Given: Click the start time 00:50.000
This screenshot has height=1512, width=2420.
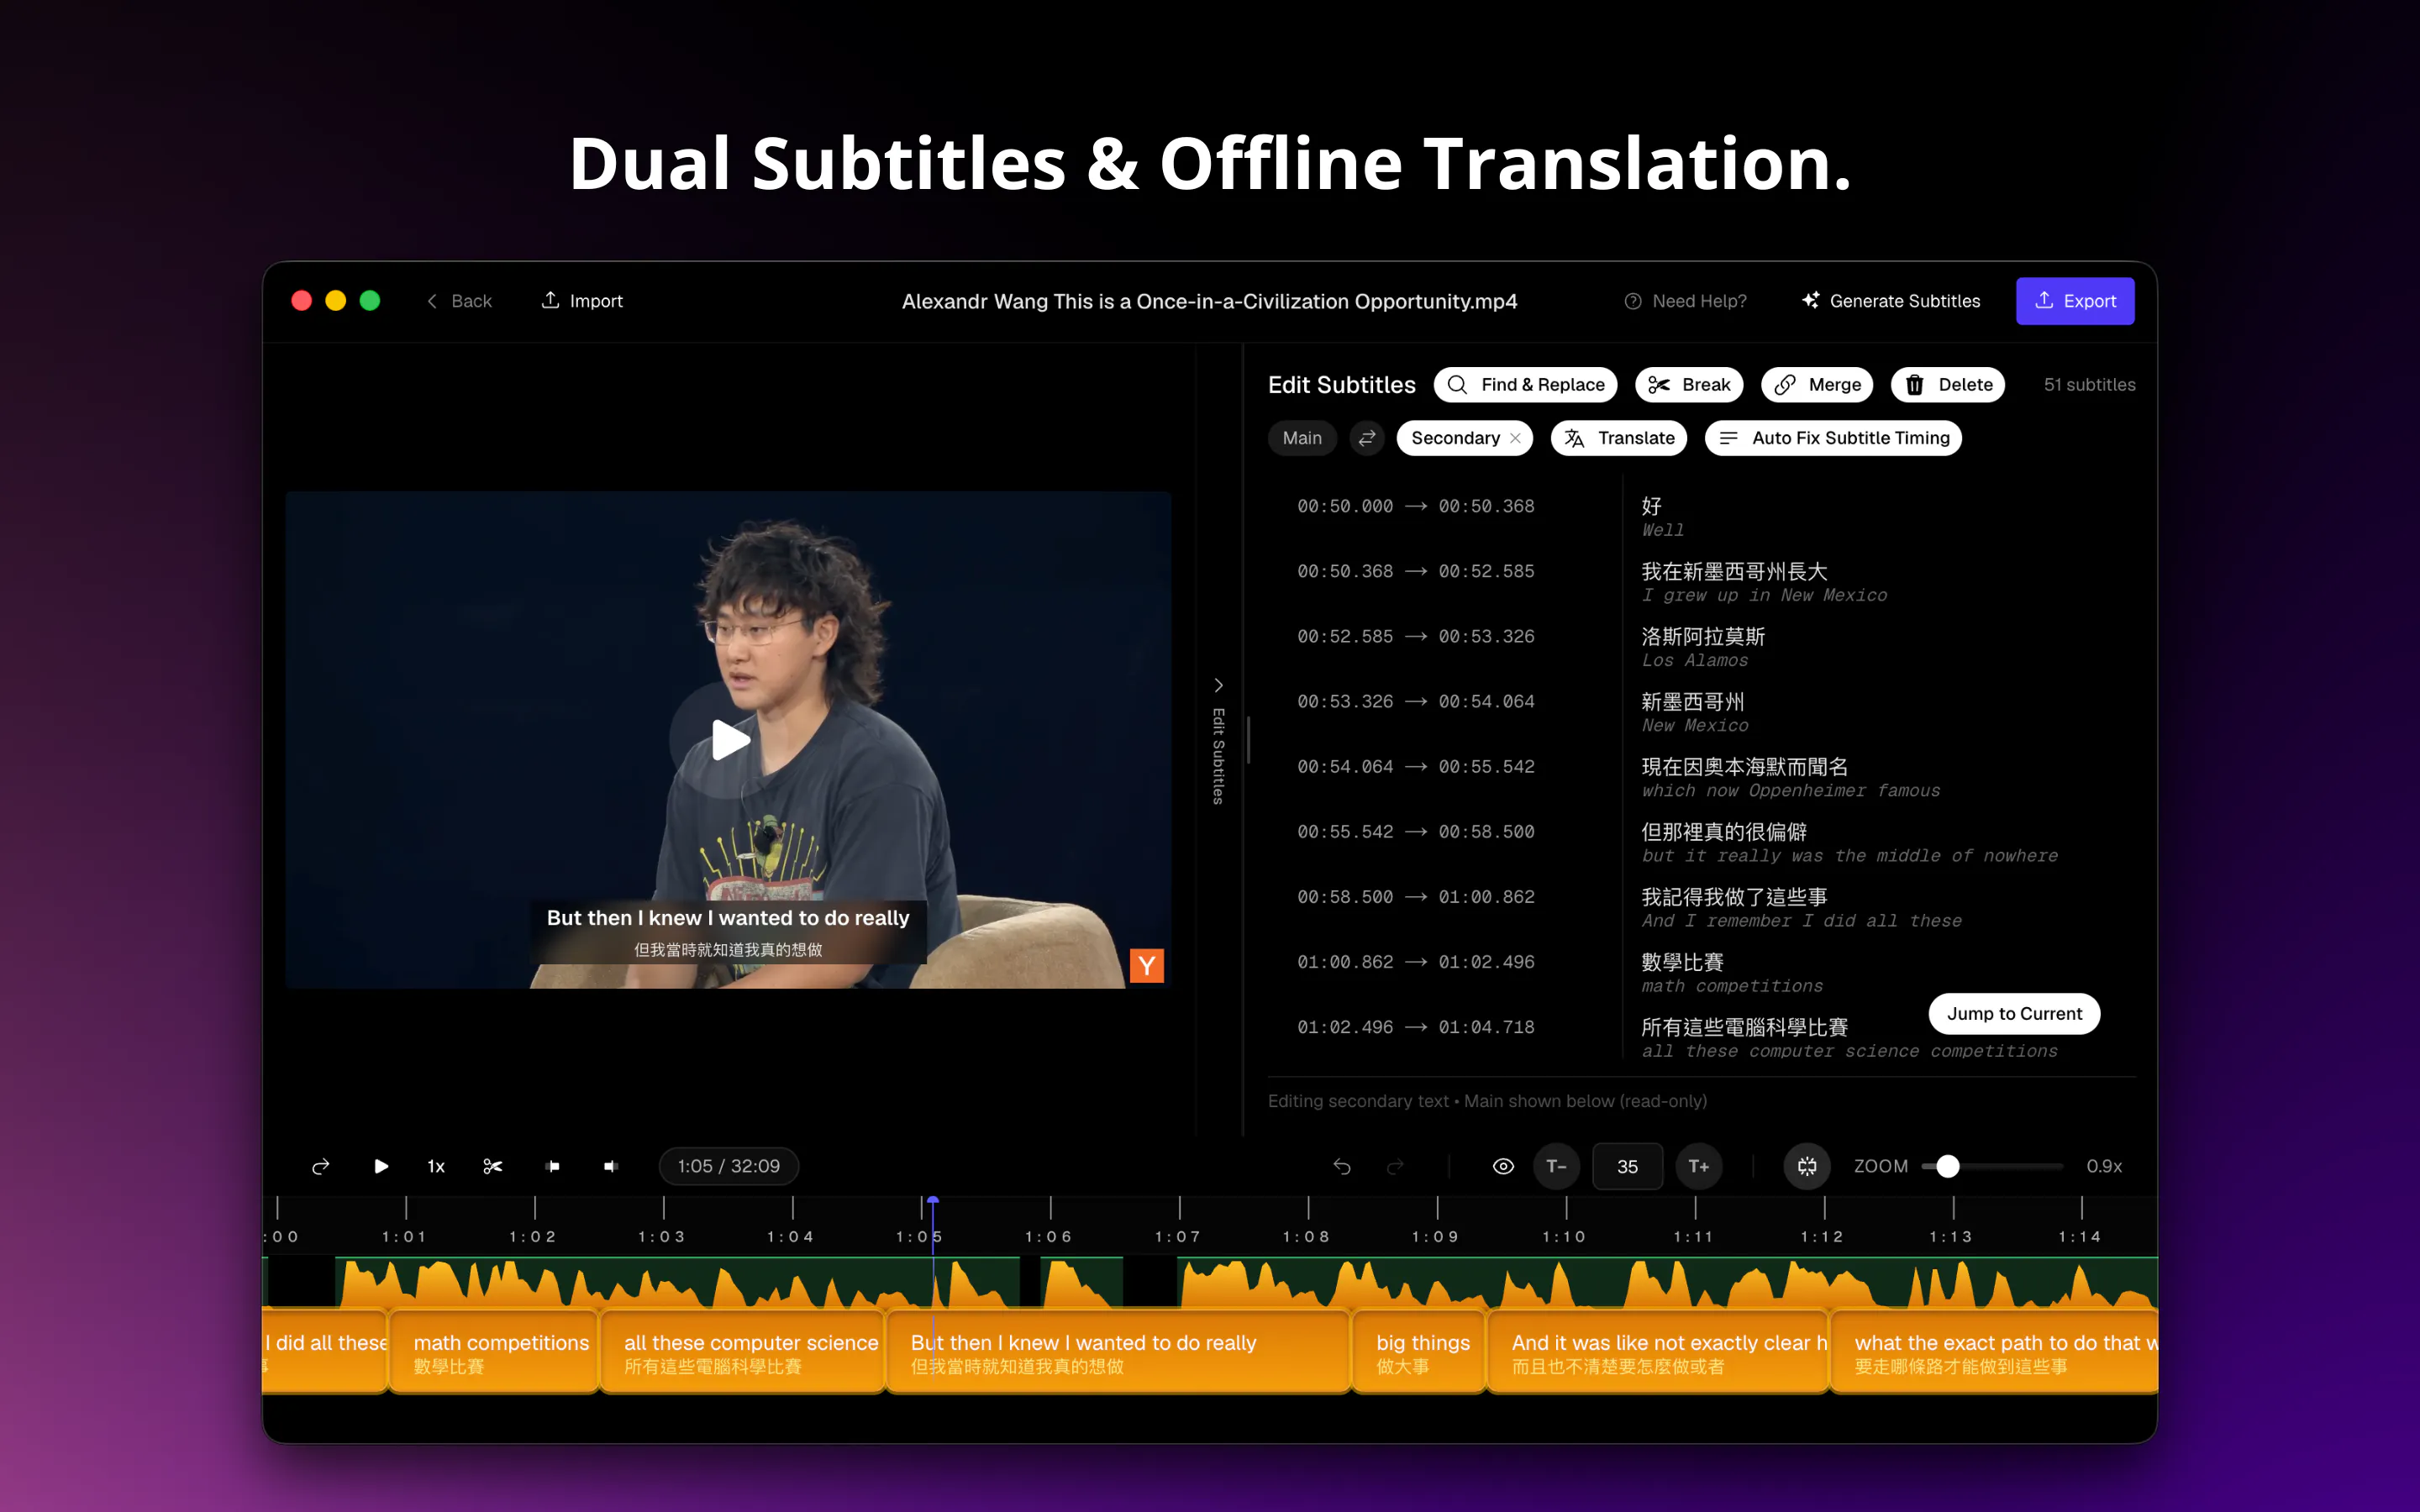Looking at the screenshot, I should 1345,506.
